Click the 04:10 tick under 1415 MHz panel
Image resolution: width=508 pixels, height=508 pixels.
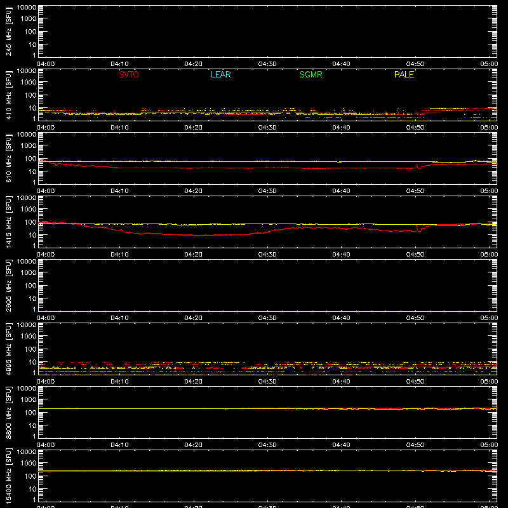(x=119, y=255)
